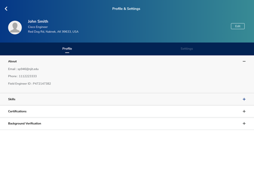Screen dimensions: 254x190
Task: Click the Cisco Engineer job title
Action: click(x=38, y=27)
